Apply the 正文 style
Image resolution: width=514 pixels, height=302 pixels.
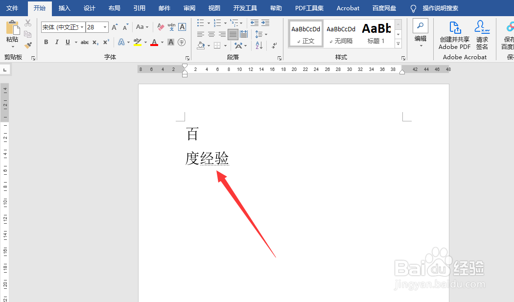[x=306, y=34]
